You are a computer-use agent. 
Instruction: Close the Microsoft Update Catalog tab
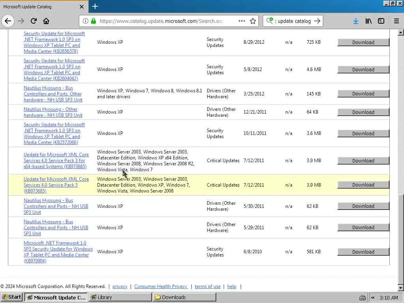[82, 7]
